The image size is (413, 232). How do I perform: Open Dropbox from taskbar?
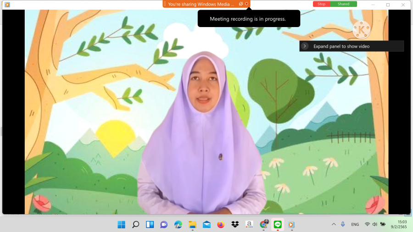tap(235, 225)
